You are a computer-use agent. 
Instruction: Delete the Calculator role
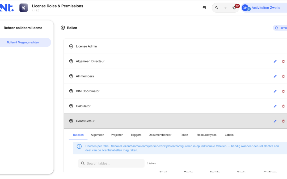click(283, 106)
